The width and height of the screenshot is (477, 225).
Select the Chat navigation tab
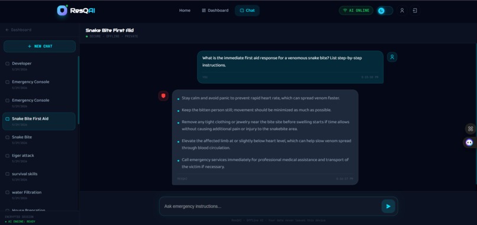coord(247,10)
